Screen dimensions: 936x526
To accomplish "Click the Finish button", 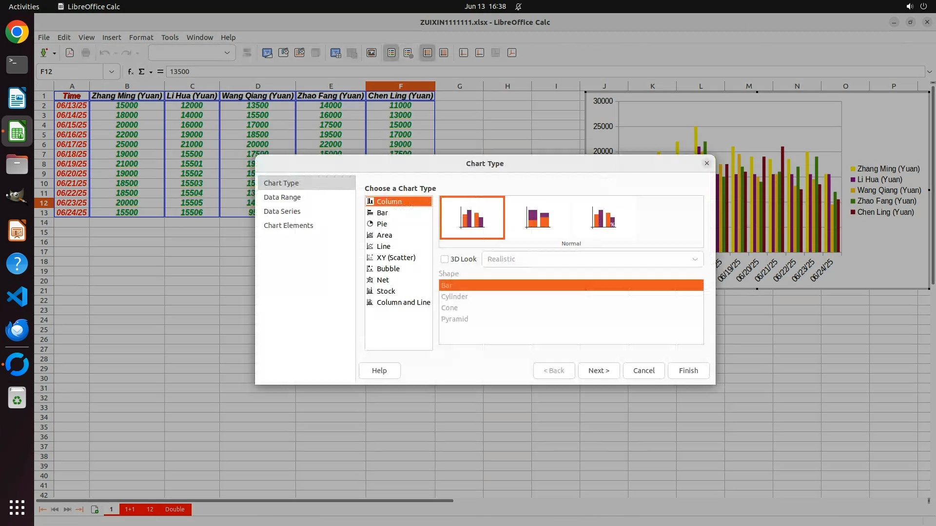I will [688, 371].
